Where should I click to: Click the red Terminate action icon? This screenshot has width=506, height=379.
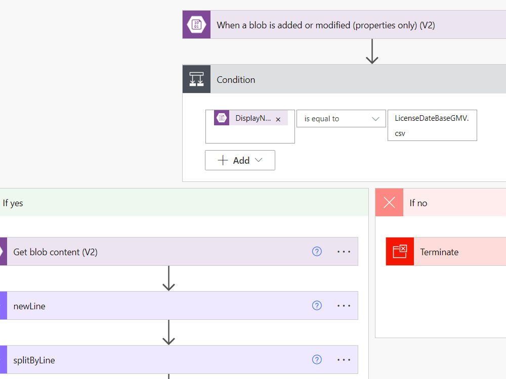(400, 252)
